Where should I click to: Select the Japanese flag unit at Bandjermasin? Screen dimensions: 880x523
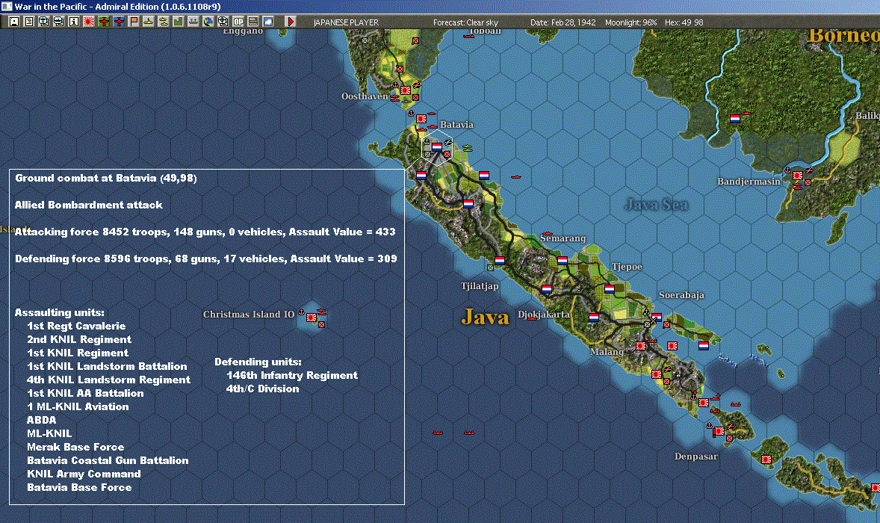coord(798,176)
